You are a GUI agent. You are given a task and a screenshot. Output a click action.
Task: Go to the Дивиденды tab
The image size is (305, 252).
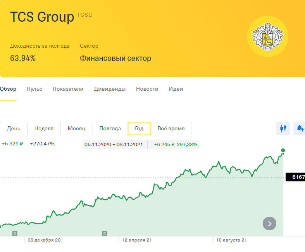[x=110, y=89]
